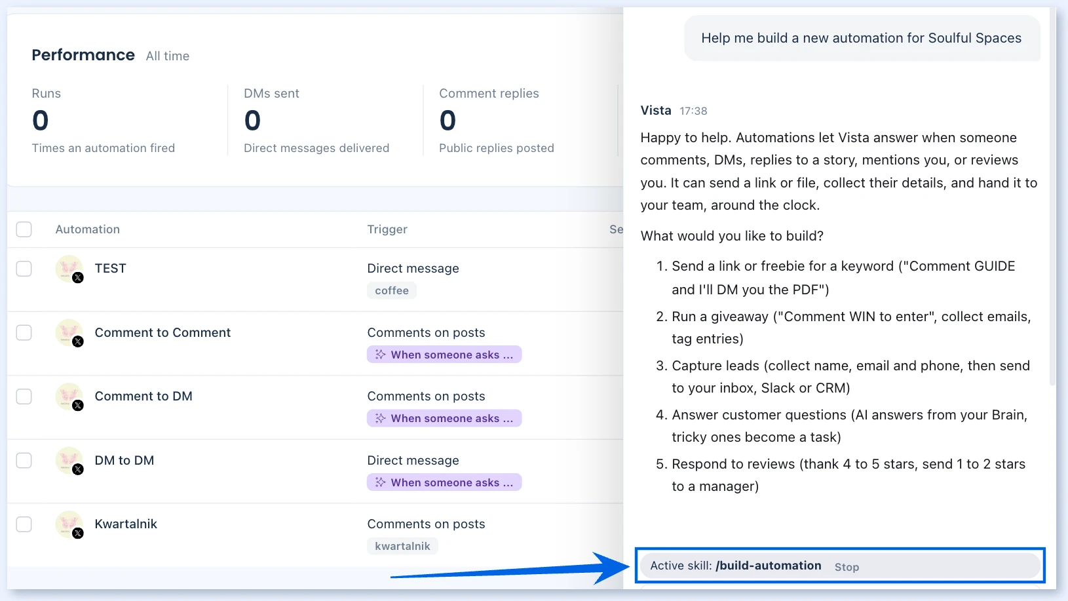Click 'When someone asks' tag under DM to DM
This screenshot has width=1068, height=601.
point(444,482)
